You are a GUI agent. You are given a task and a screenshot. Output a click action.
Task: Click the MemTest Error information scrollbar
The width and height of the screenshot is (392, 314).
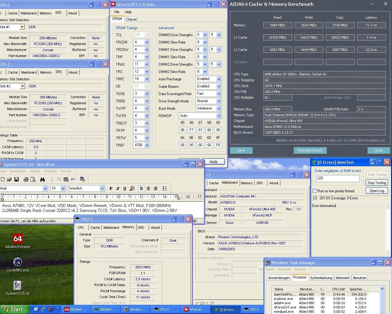point(387,229)
